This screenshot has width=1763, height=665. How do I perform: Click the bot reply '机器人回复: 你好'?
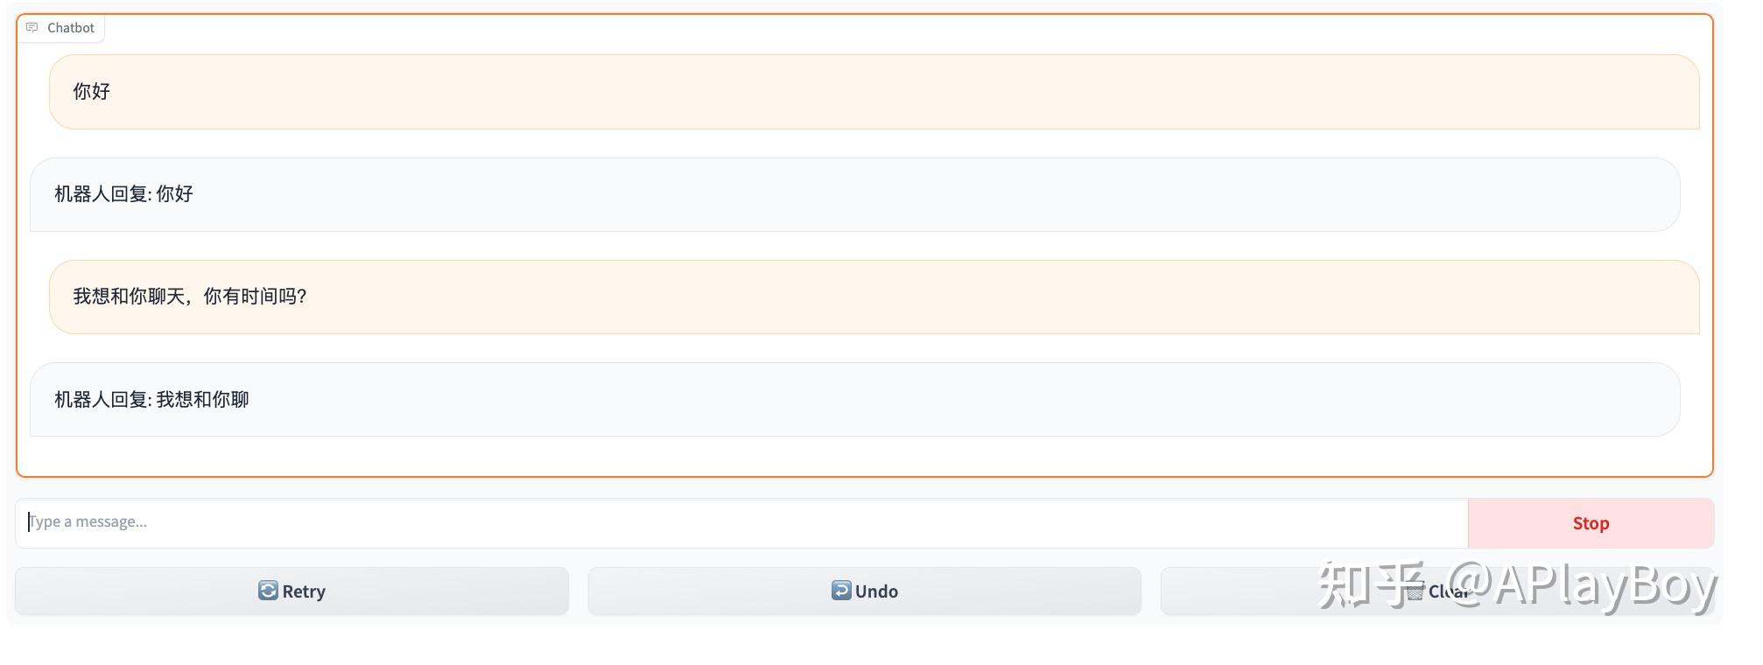(x=123, y=194)
